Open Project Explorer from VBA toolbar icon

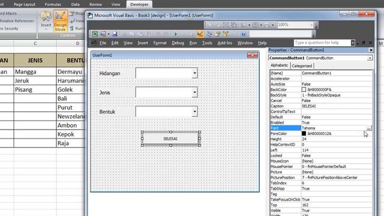[209, 34]
